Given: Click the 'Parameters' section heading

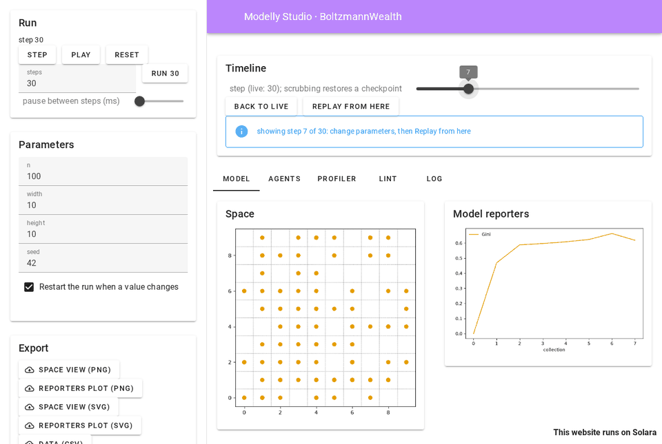Looking at the screenshot, I should (x=46, y=145).
